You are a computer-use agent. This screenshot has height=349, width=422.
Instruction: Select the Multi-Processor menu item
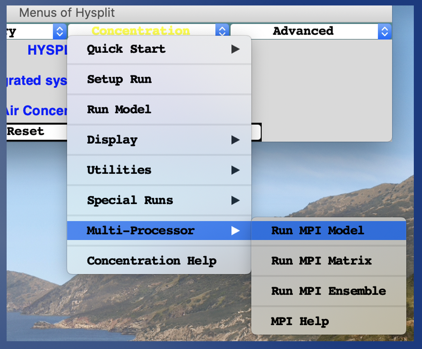point(159,230)
